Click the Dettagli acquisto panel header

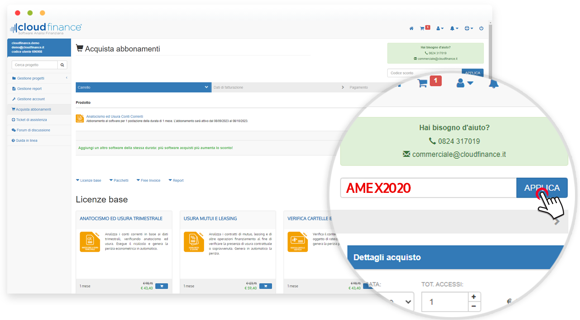tap(456, 257)
